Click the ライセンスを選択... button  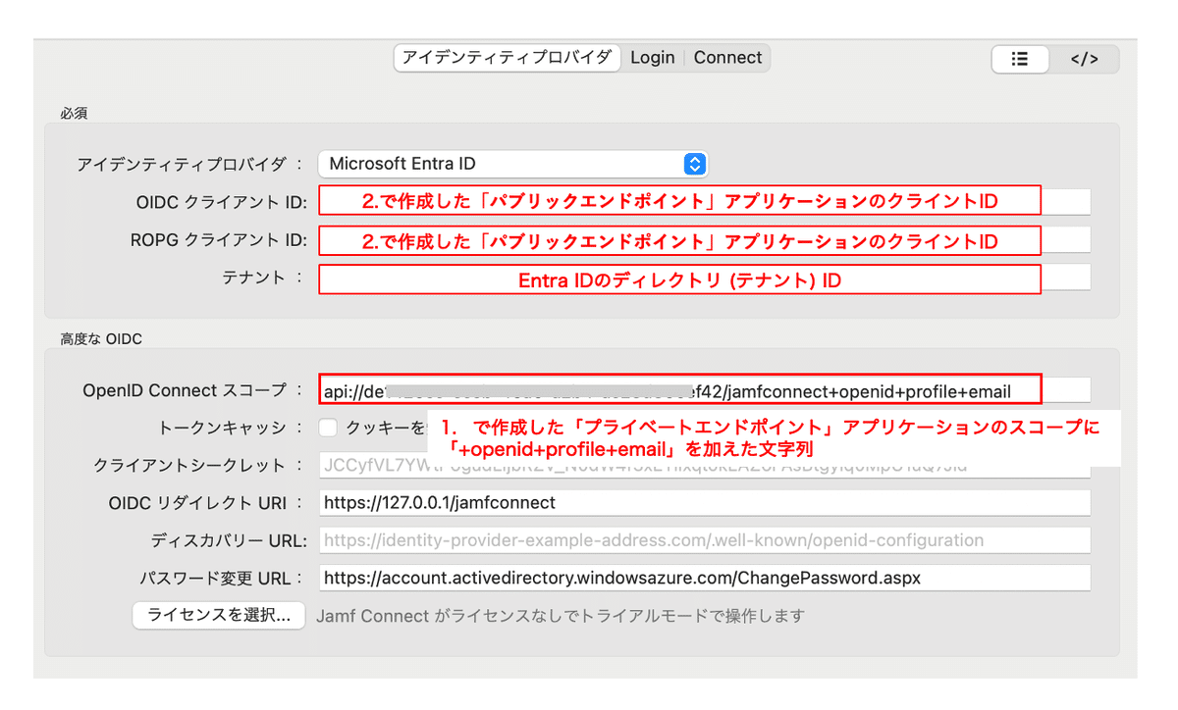point(219,616)
